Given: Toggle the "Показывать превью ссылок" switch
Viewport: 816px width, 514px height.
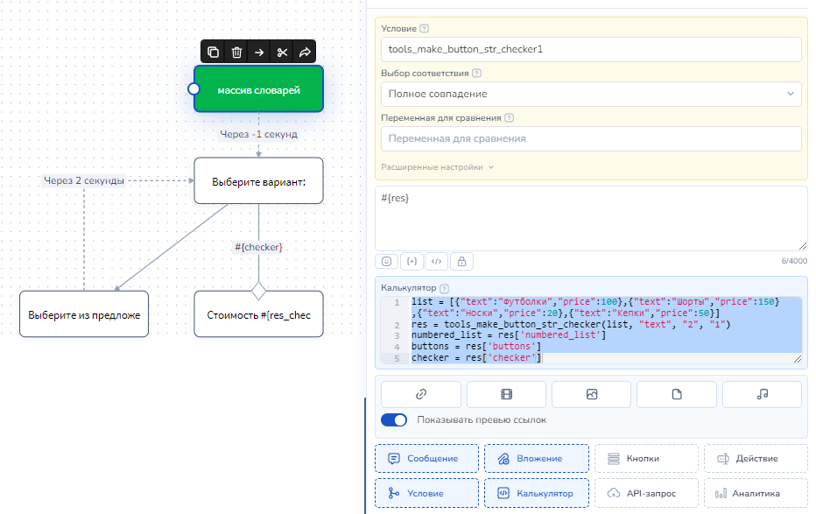Looking at the screenshot, I should (395, 420).
